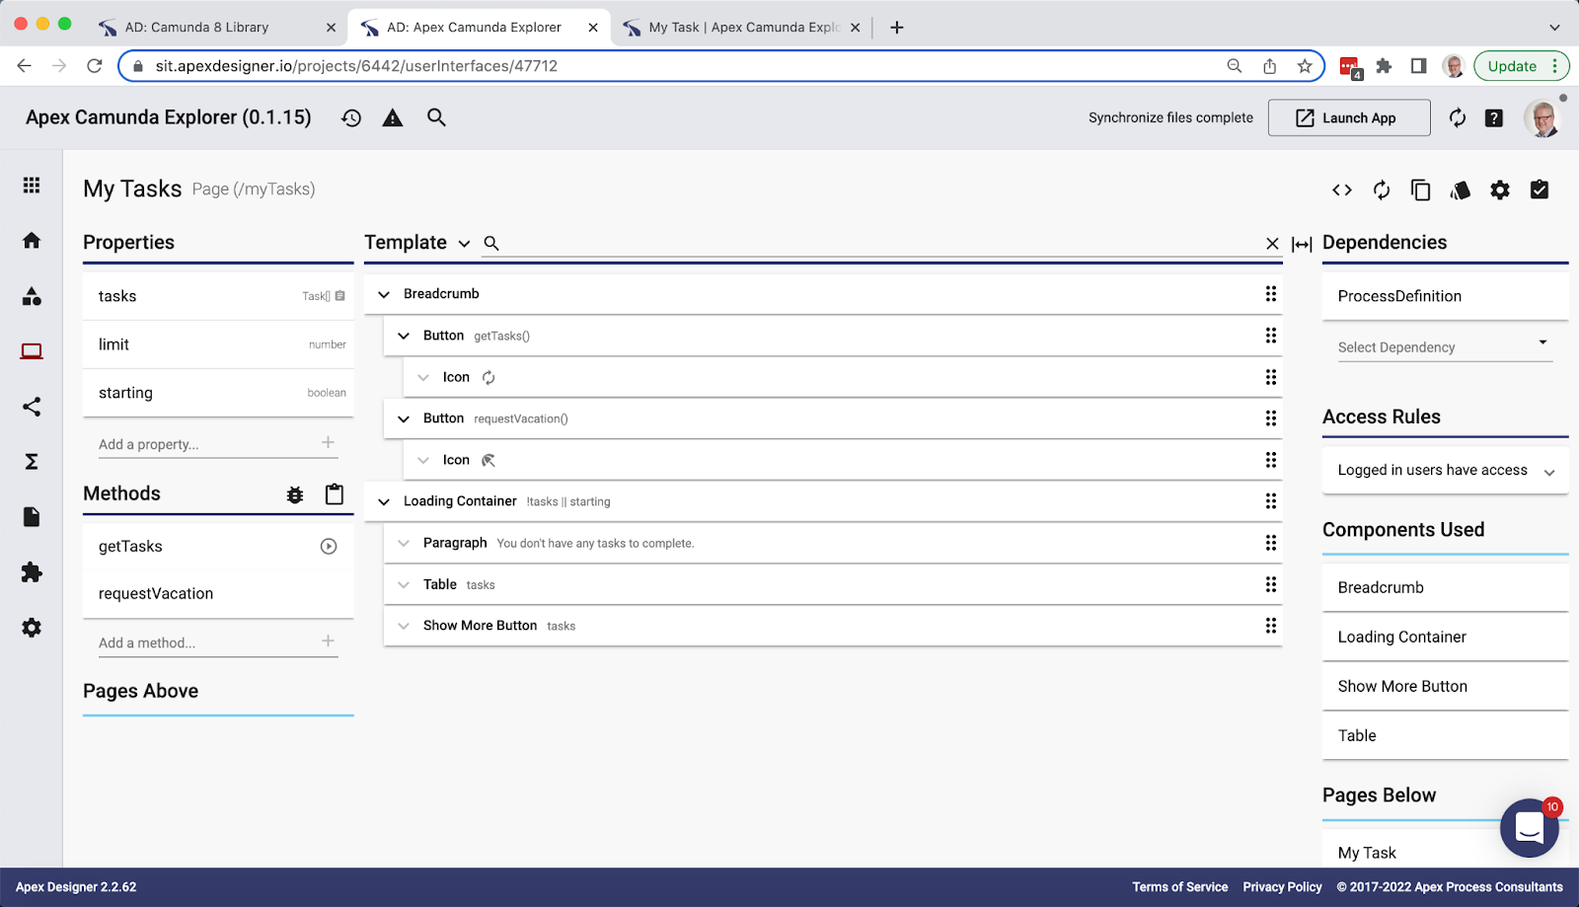Open the Terms of Service link
The image size is (1579, 907).
point(1180,887)
